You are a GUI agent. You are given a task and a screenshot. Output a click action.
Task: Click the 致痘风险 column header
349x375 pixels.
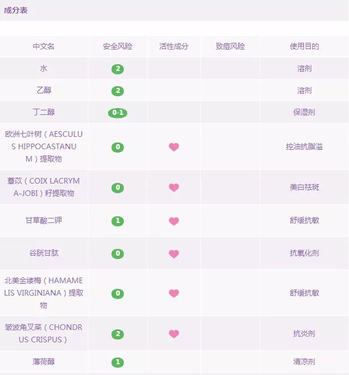tap(230, 46)
